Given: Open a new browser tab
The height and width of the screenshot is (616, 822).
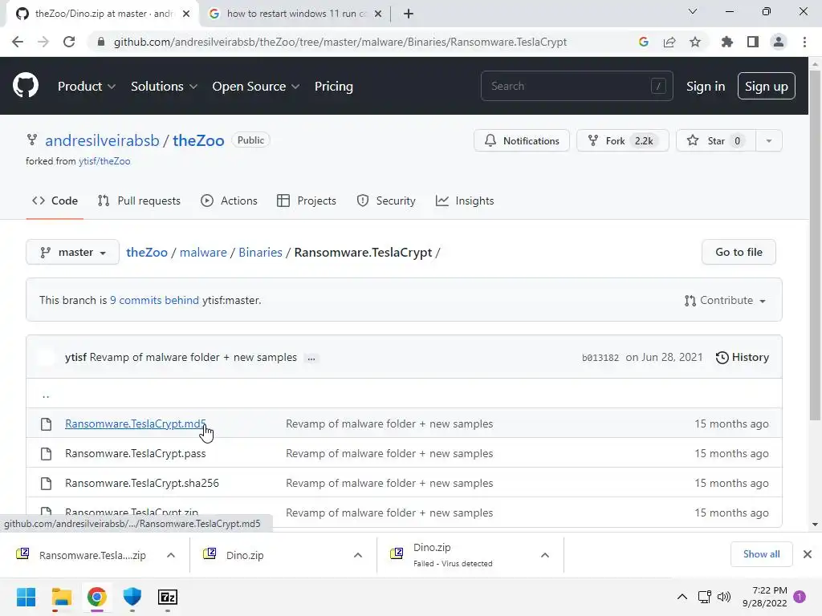Looking at the screenshot, I should pyautogui.click(x=409, y=14).
